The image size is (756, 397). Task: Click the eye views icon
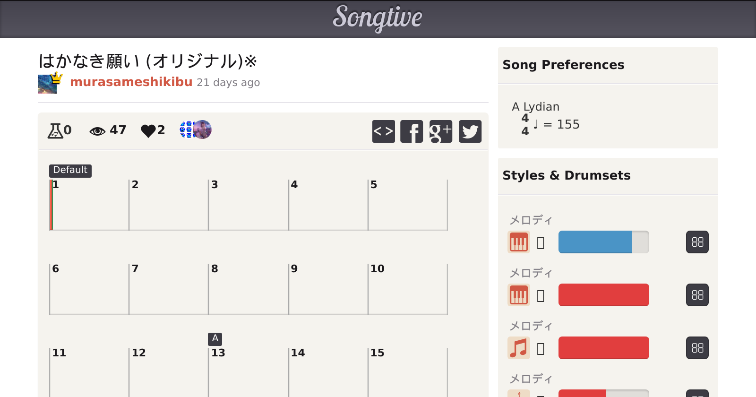click(97, 131)
